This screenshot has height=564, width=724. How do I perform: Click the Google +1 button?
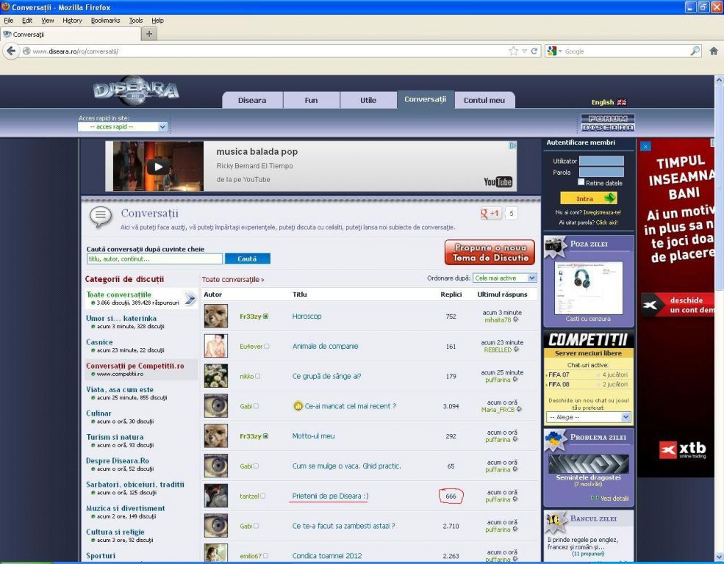490,214
